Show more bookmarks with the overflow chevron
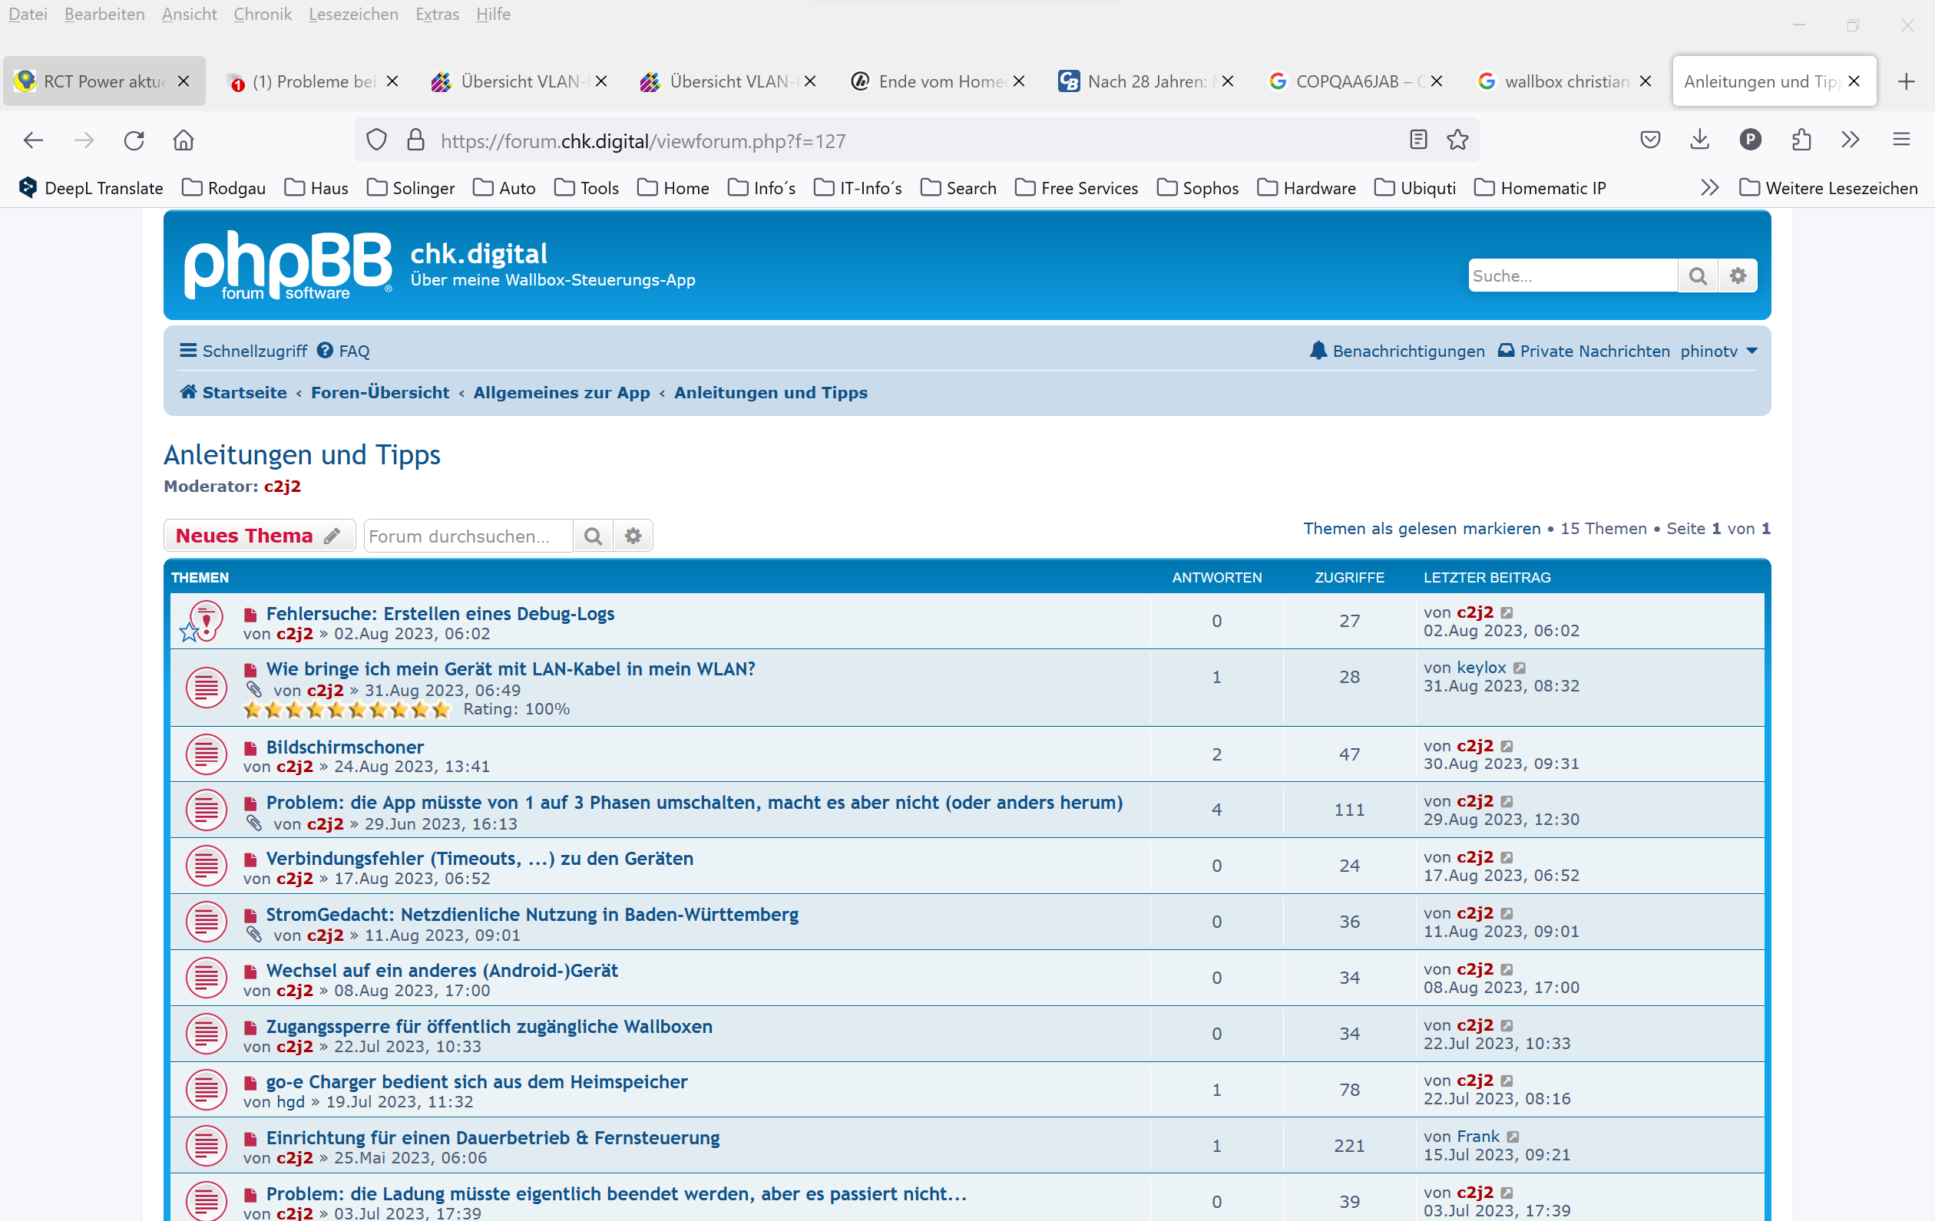This screenshot has width=1935, height=1221. pos(1710,188)
